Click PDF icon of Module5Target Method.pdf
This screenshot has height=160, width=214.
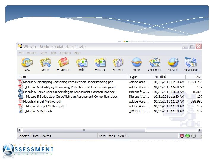(21, 101)
